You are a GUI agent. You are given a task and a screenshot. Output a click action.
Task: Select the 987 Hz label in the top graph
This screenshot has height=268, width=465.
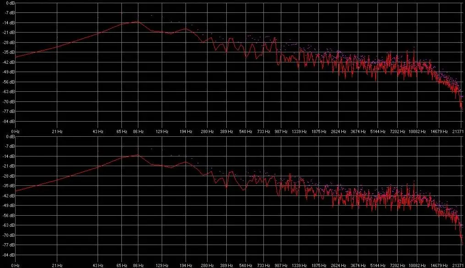point(281,131)
